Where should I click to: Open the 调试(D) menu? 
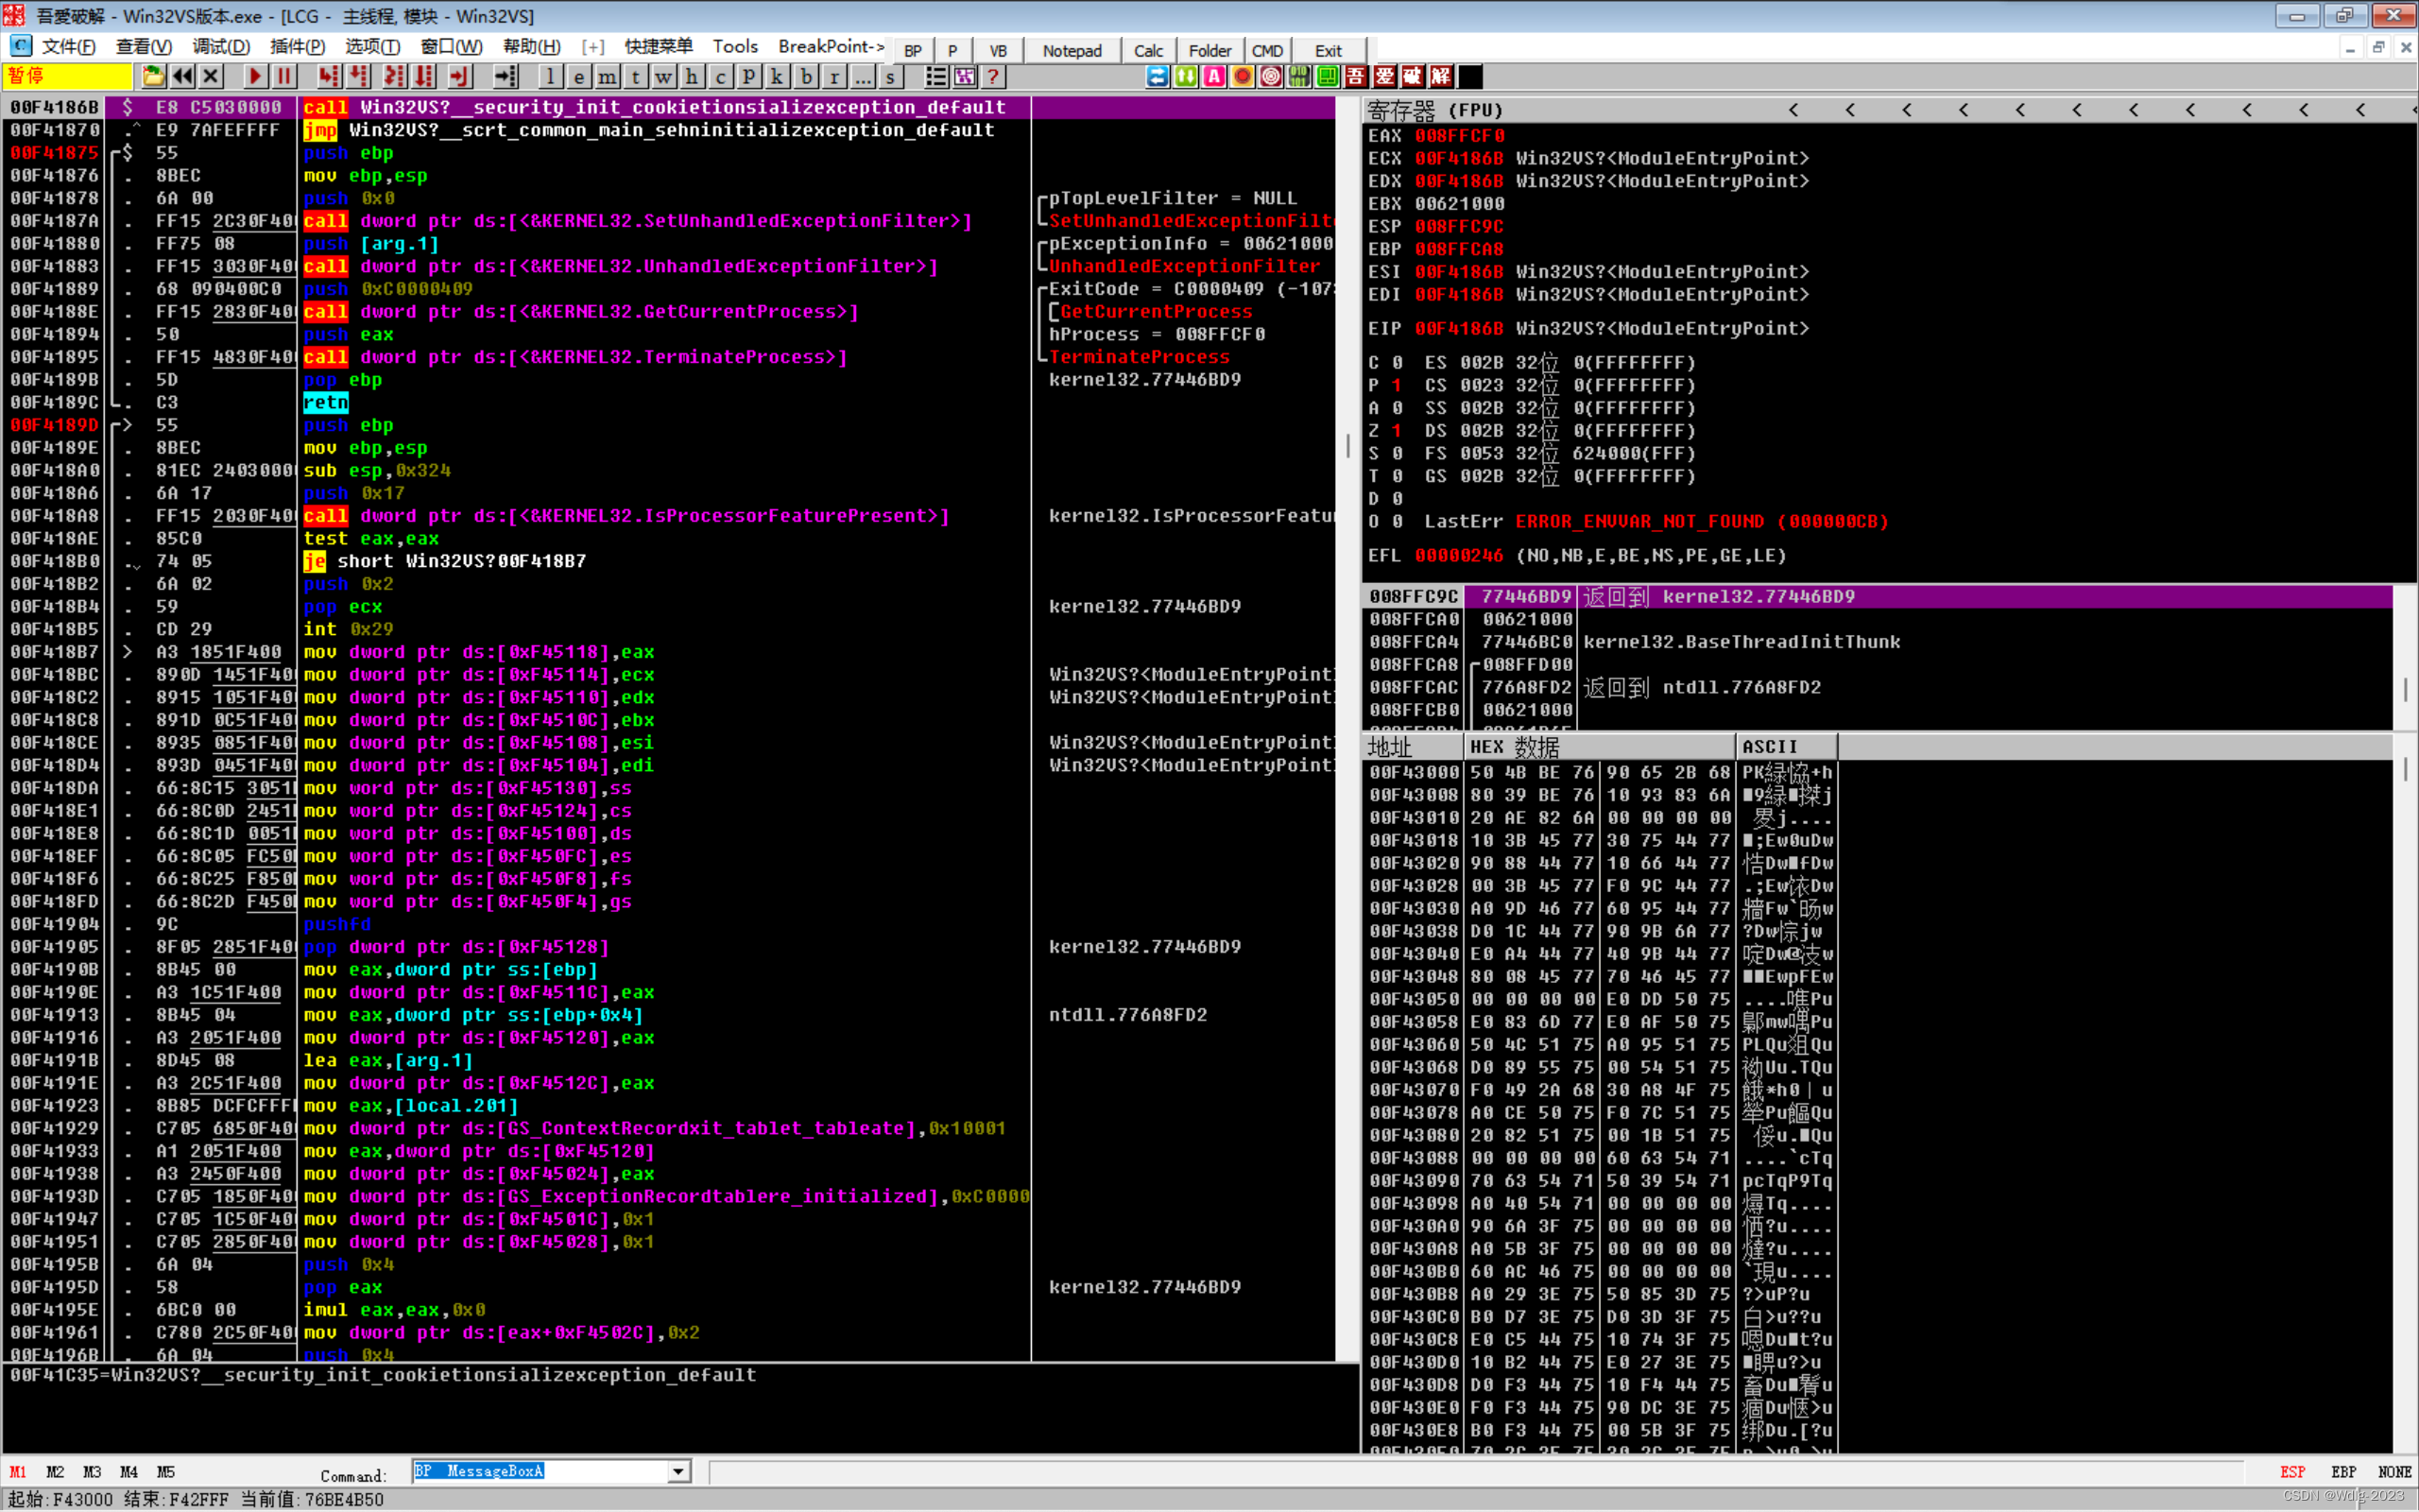[x=221, y=47]
